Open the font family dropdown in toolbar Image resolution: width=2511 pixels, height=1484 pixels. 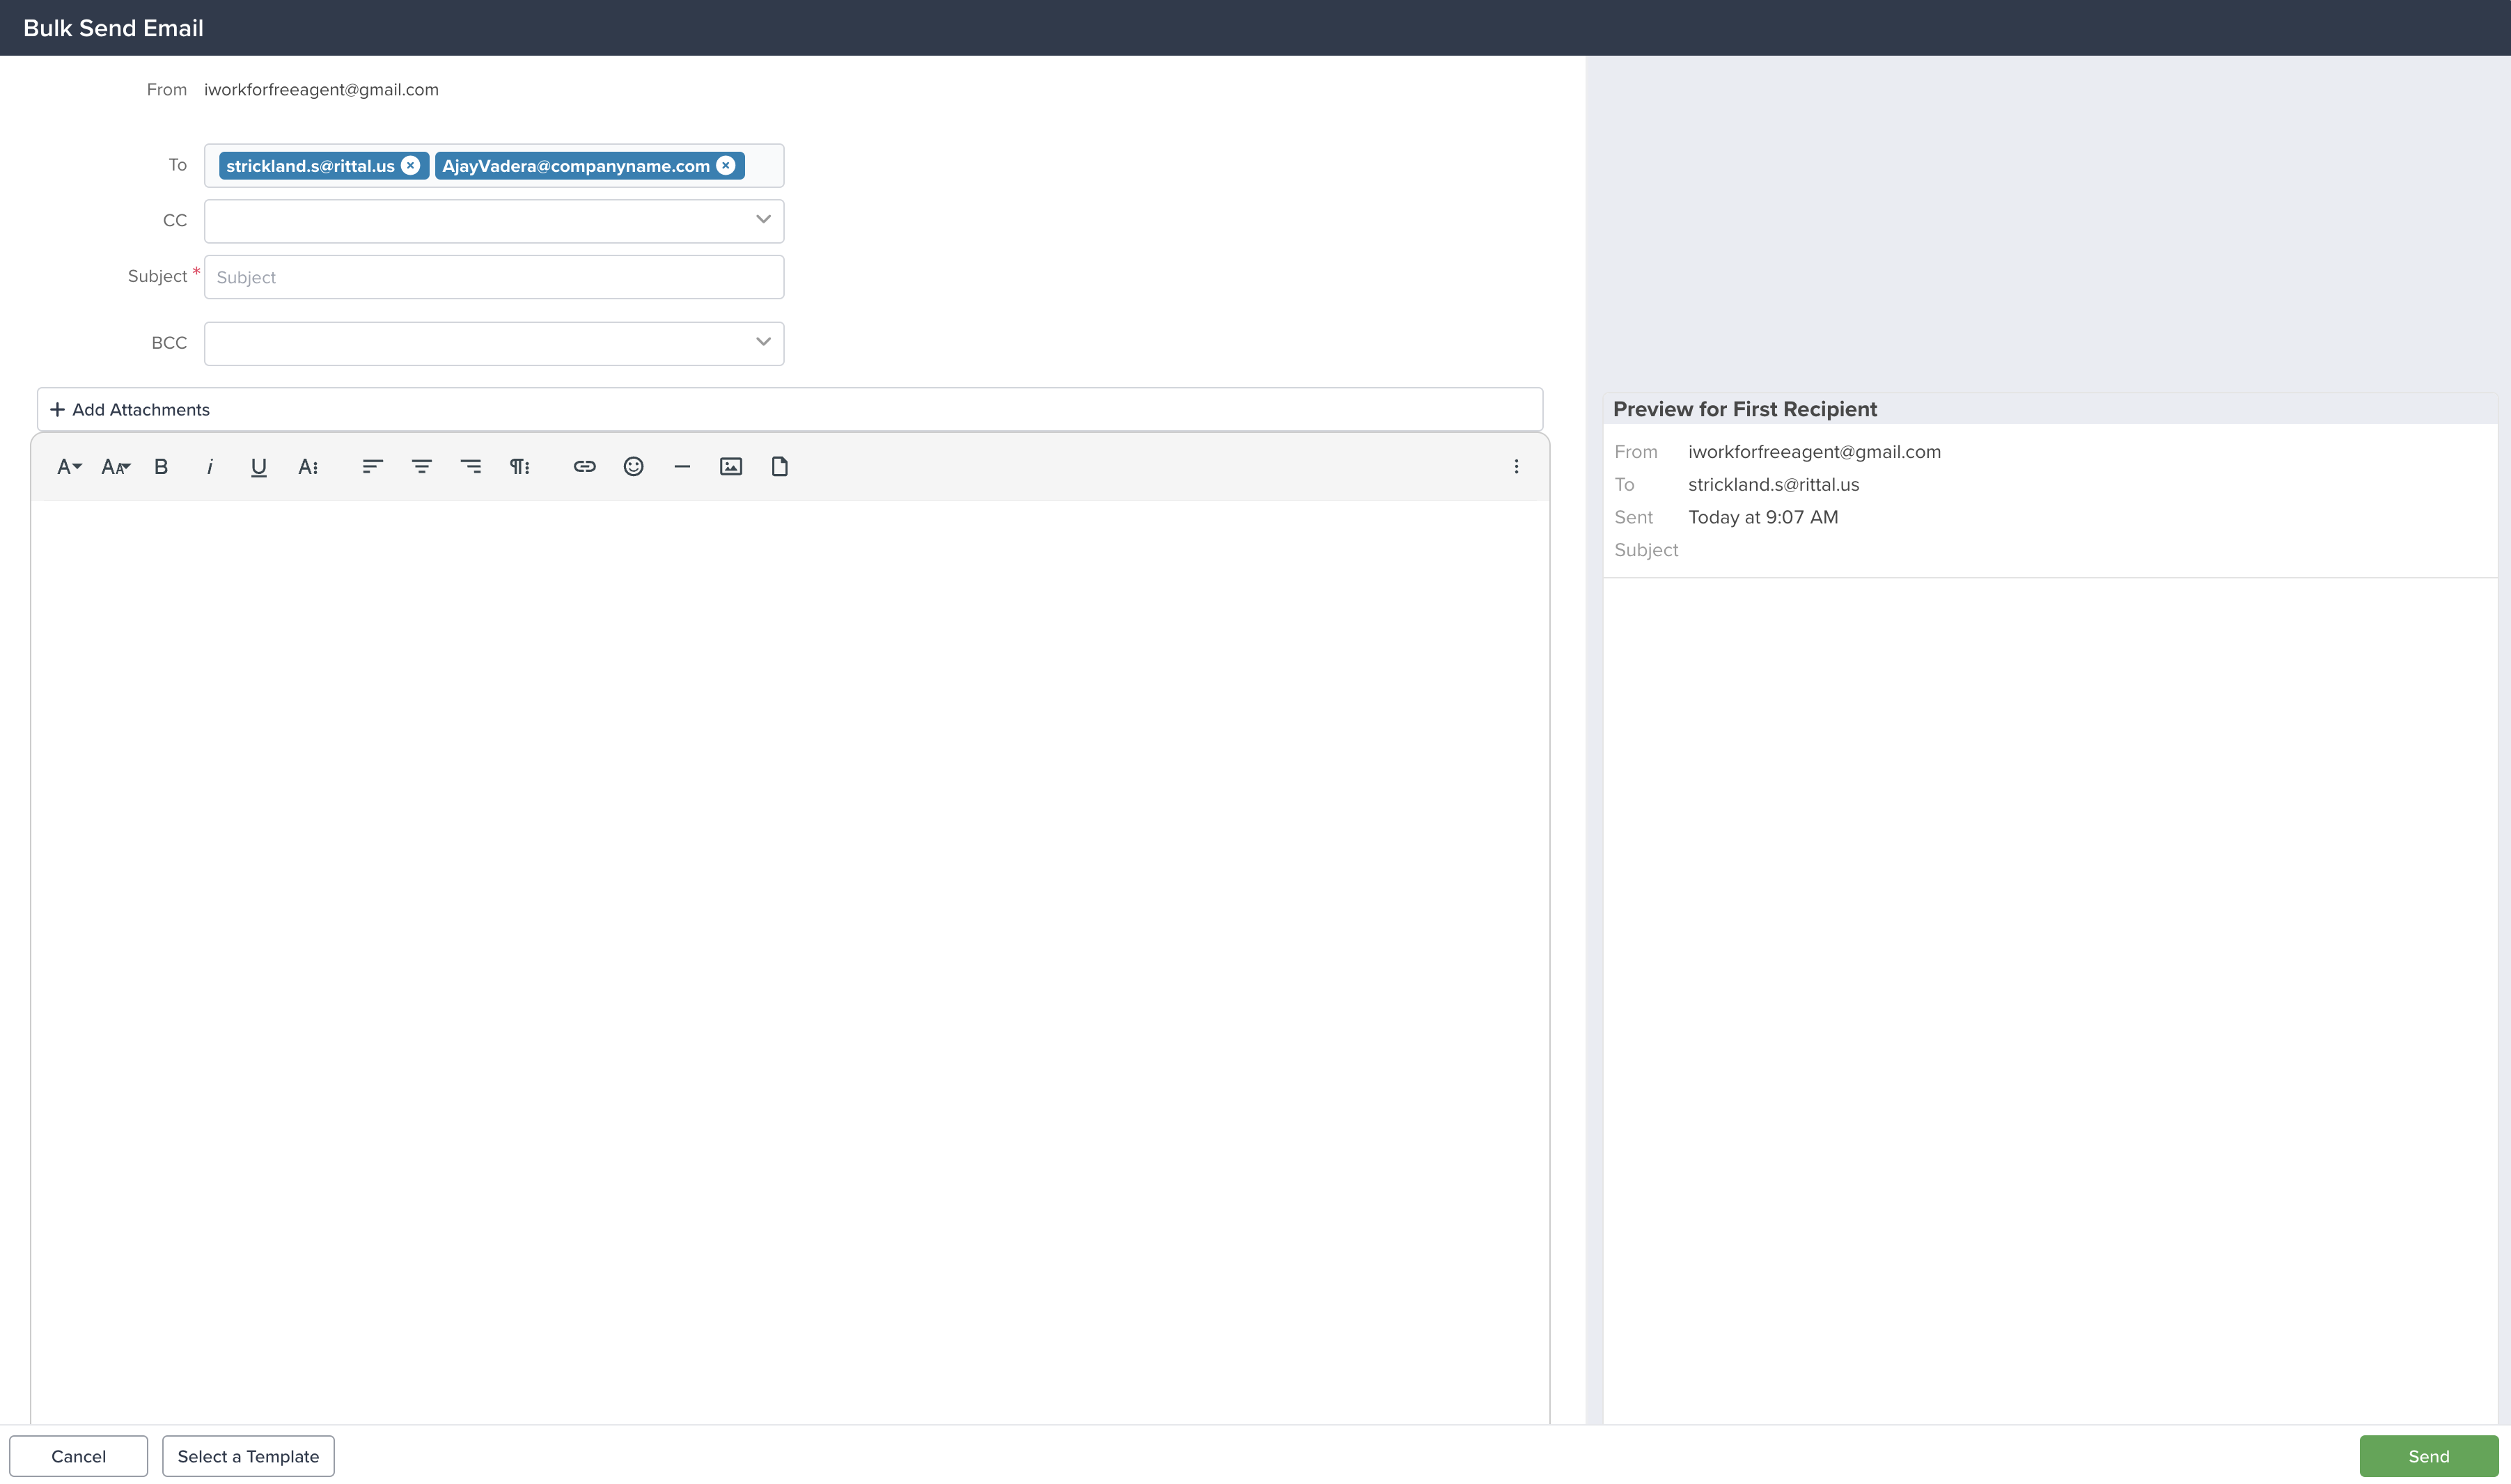69,467
